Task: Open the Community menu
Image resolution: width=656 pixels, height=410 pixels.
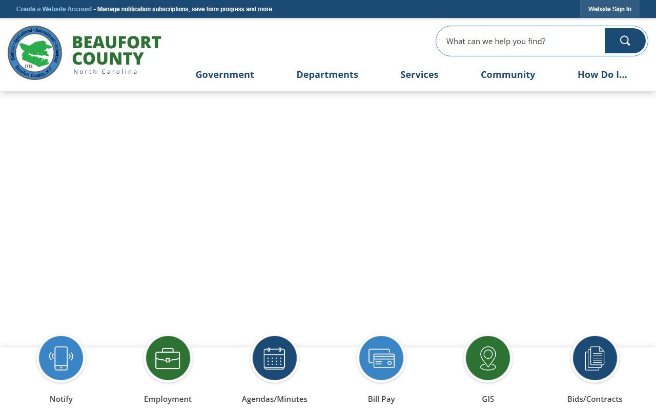Action: [x=508, y=75]
